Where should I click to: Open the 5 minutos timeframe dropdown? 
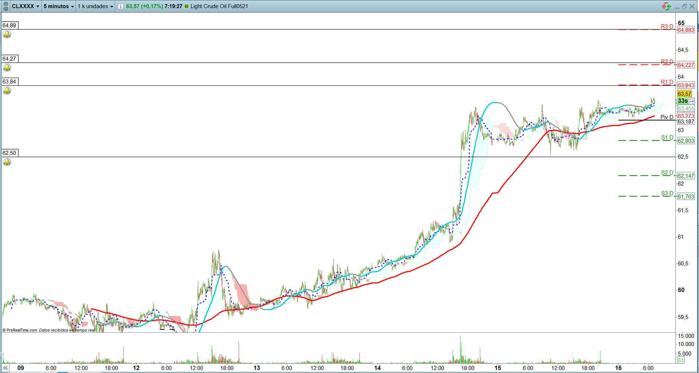[59, 6]
